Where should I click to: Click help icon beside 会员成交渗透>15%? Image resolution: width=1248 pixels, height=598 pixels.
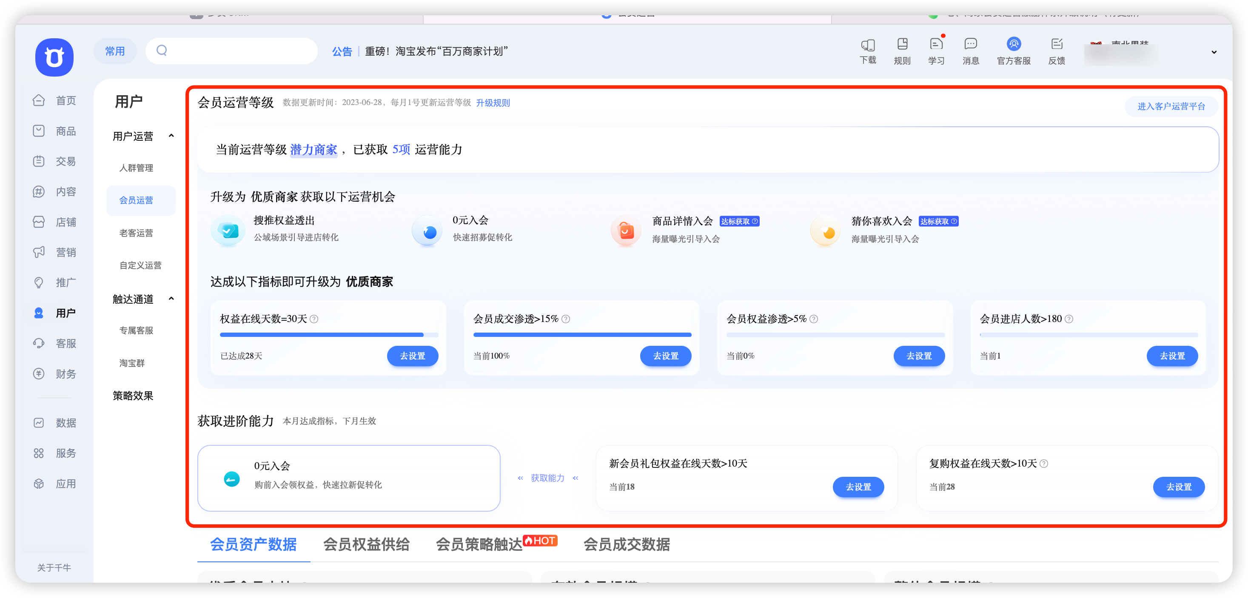pos(565,319)
